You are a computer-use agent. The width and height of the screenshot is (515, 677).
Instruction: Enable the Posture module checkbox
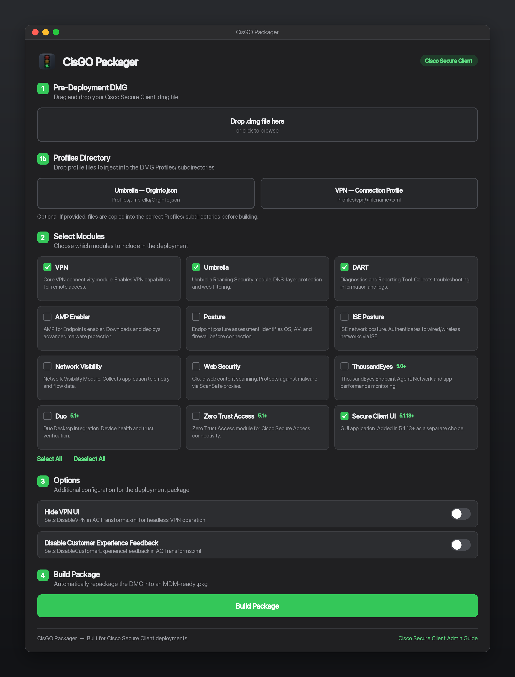[x=196, y=317]
